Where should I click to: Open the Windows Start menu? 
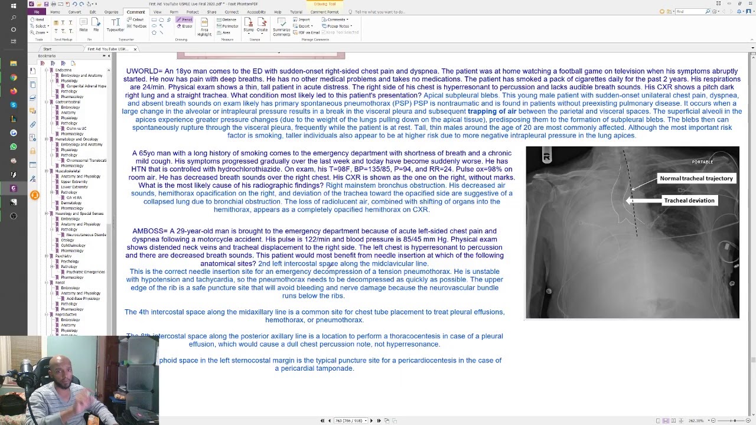[14, 7]
